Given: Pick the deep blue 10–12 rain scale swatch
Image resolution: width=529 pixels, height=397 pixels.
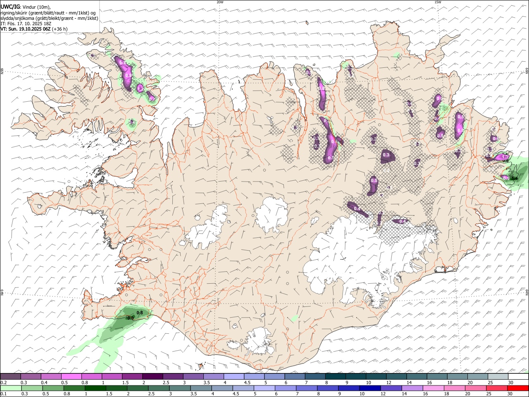Looking at the screenshot, I should [x=370, y=388].
